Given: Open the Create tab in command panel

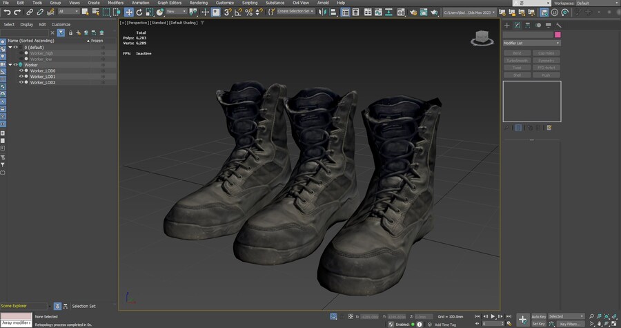Looking at the screenshot, I should (507, 25).
